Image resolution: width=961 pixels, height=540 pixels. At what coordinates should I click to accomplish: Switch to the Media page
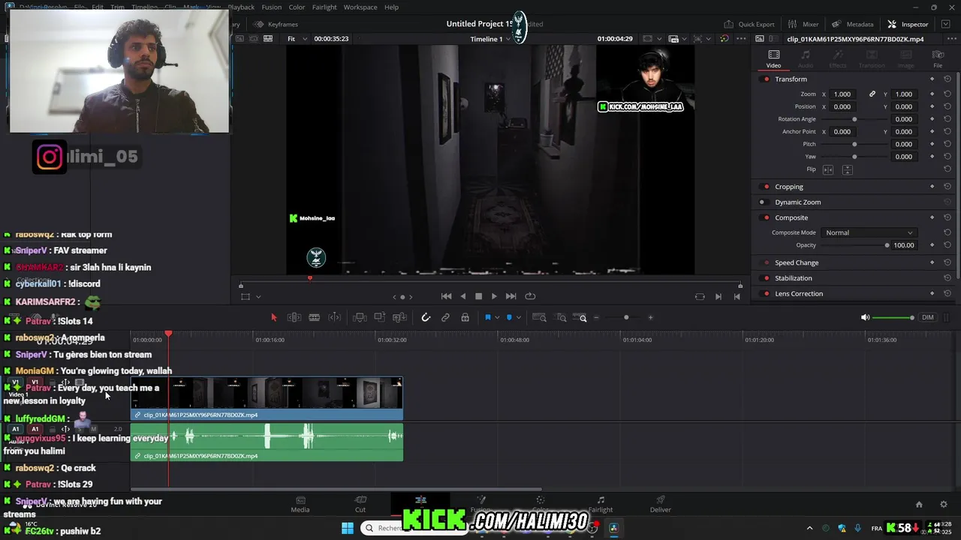(300, 504)
